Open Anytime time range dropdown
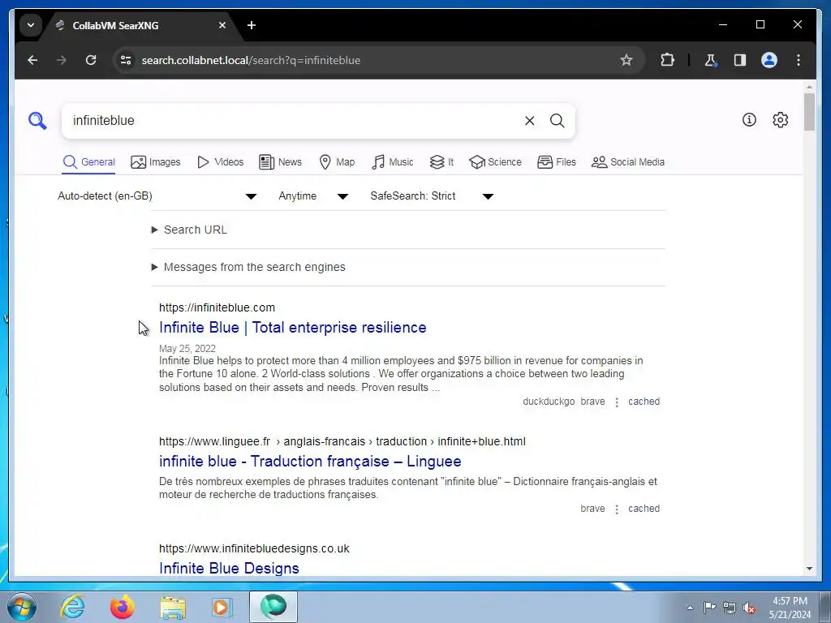 [x=313, y=196]
